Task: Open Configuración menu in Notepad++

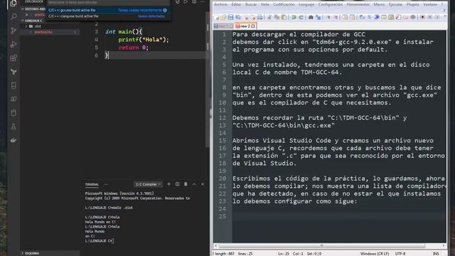Action: pyautogui.click(x=331, y=4)
